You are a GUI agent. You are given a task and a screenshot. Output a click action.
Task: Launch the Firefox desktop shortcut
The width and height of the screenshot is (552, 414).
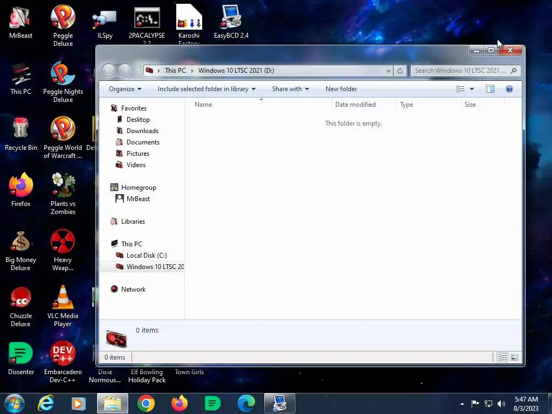click(x=21, y=190)
